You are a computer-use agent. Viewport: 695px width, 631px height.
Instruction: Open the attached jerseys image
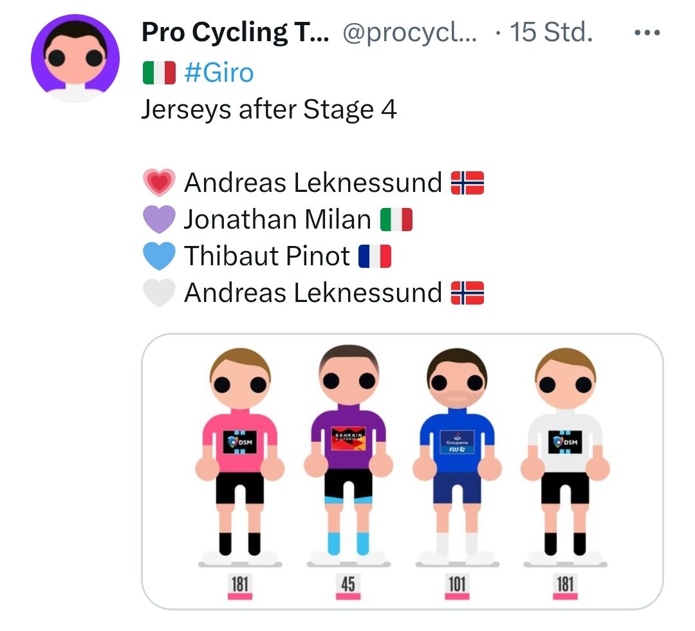tap(402, 471)
